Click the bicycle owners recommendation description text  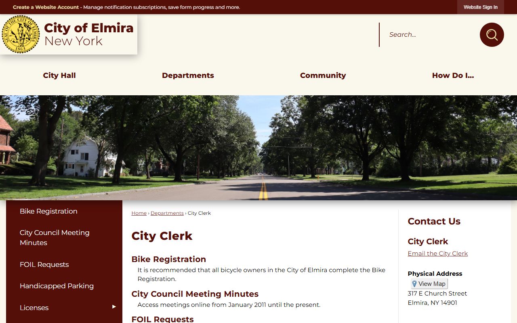[261, 275]
